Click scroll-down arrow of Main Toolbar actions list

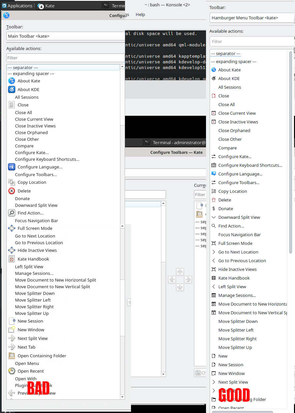point(122,397)
